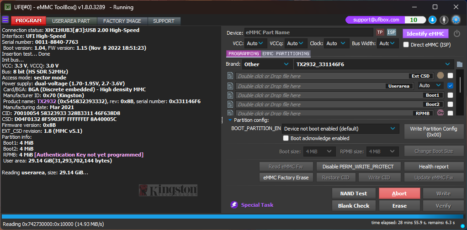This screenshot has height=230, width=467.
Task: Enable the Direct eMMC (ISP) checkbox
Action: tap(406, 44)
